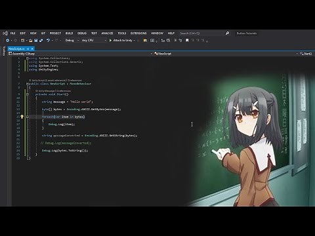Click the commented Debug.Log(messageConverted) line
This screenshot has height=236, width=315.
point(66,143)
